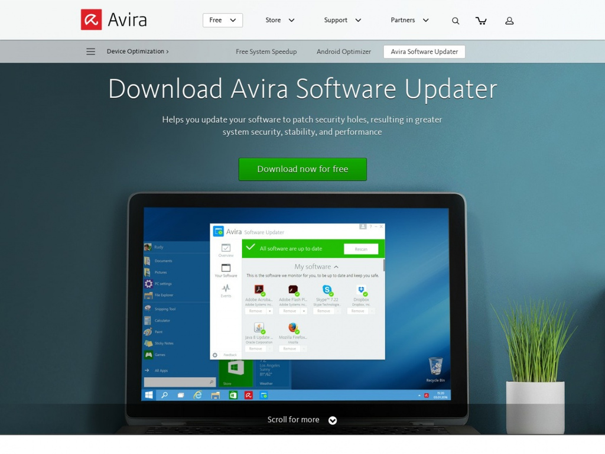Viewport: 605px width, 454px height.
Task: Open the Free dropdown menu
Action: 223,20
